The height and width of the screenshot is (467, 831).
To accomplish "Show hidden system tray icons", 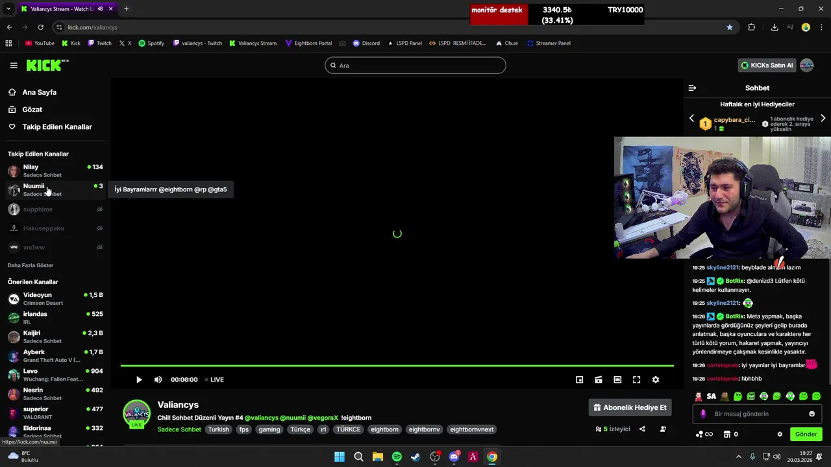I will [x=738, y=457].
